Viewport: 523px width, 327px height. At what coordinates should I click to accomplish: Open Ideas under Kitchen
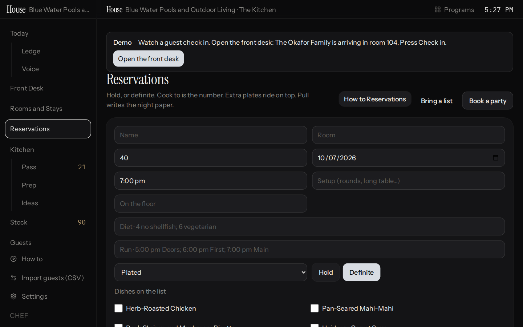(x=30, y=203)
